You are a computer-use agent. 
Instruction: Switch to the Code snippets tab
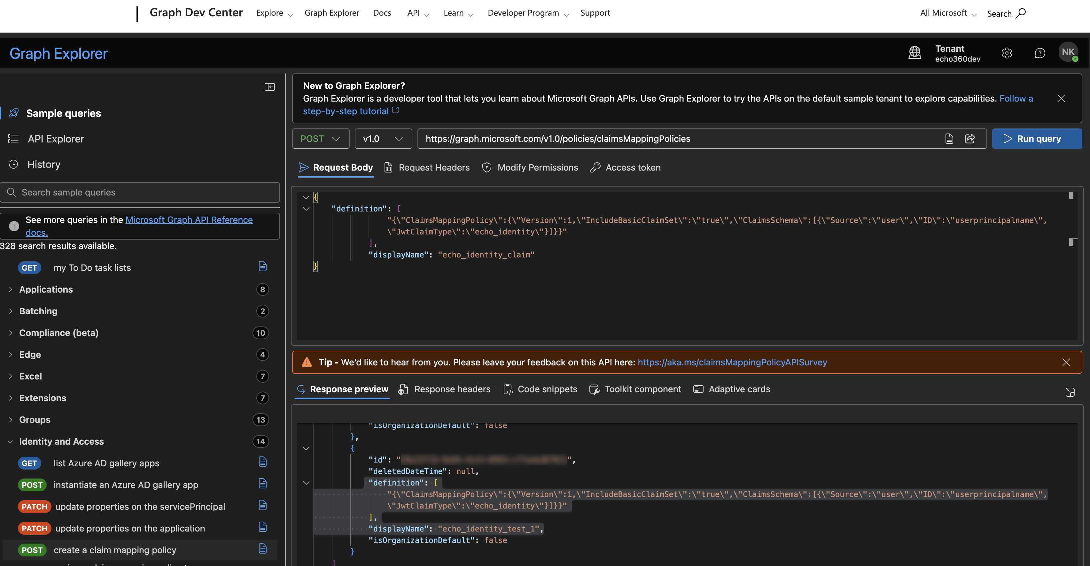[x=540, y=389]
